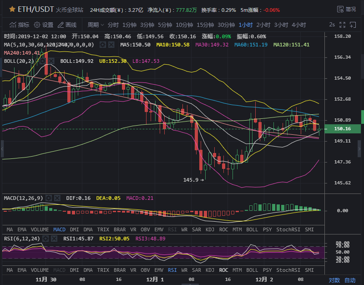Select the 30分钟 timeframe

click(226, 25)
